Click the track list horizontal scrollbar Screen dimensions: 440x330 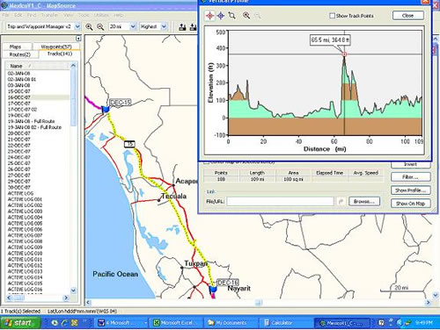[x=37, y=298]
